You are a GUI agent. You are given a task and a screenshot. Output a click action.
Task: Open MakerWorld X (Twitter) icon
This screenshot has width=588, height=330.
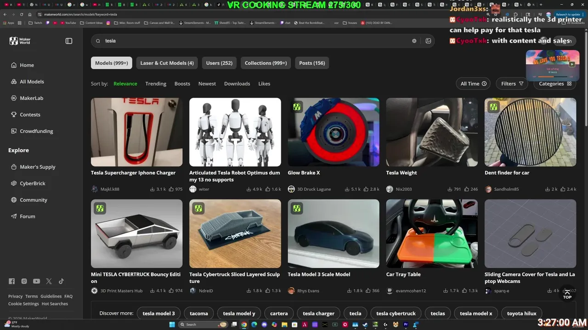pos(49,281)
